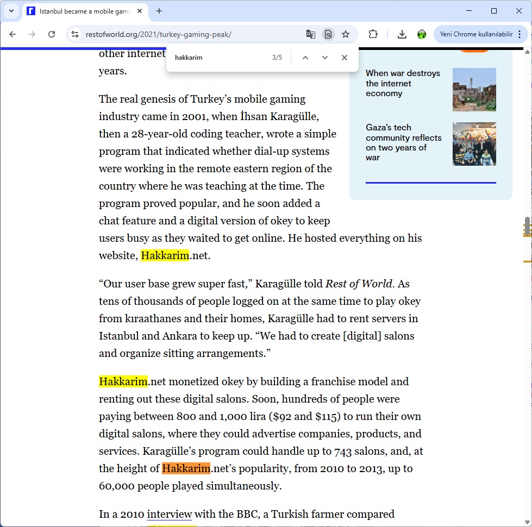Bookmark this page with the star icon

click(x=346, y=34)
